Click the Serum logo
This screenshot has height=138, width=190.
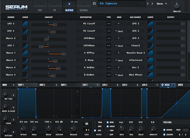pos(16,7)
